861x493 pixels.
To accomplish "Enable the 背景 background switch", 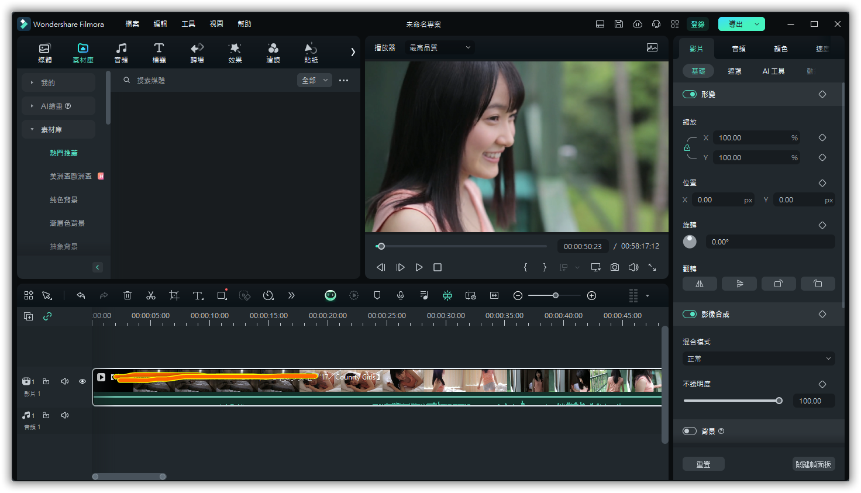I will click(690, 431).
